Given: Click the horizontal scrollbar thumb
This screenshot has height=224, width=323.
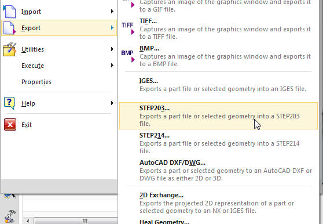Looking at the screenshot, I should pyautogui.click(x=76, y=221).
